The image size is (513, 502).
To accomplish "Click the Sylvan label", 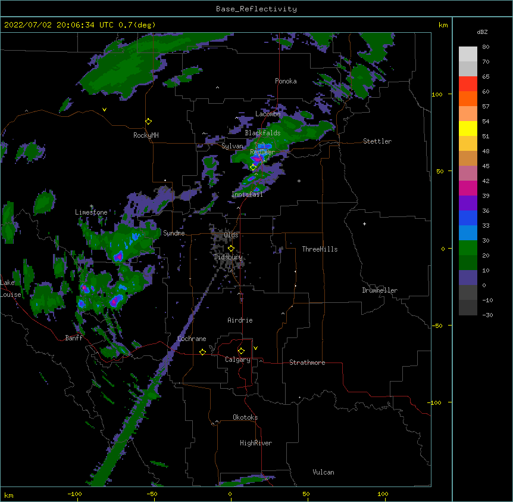I will (x=232, y=146).
